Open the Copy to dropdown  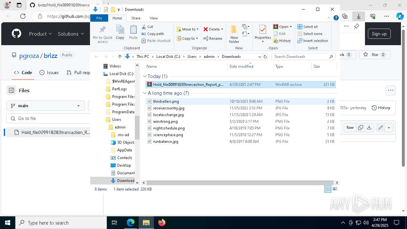[187, 38]
